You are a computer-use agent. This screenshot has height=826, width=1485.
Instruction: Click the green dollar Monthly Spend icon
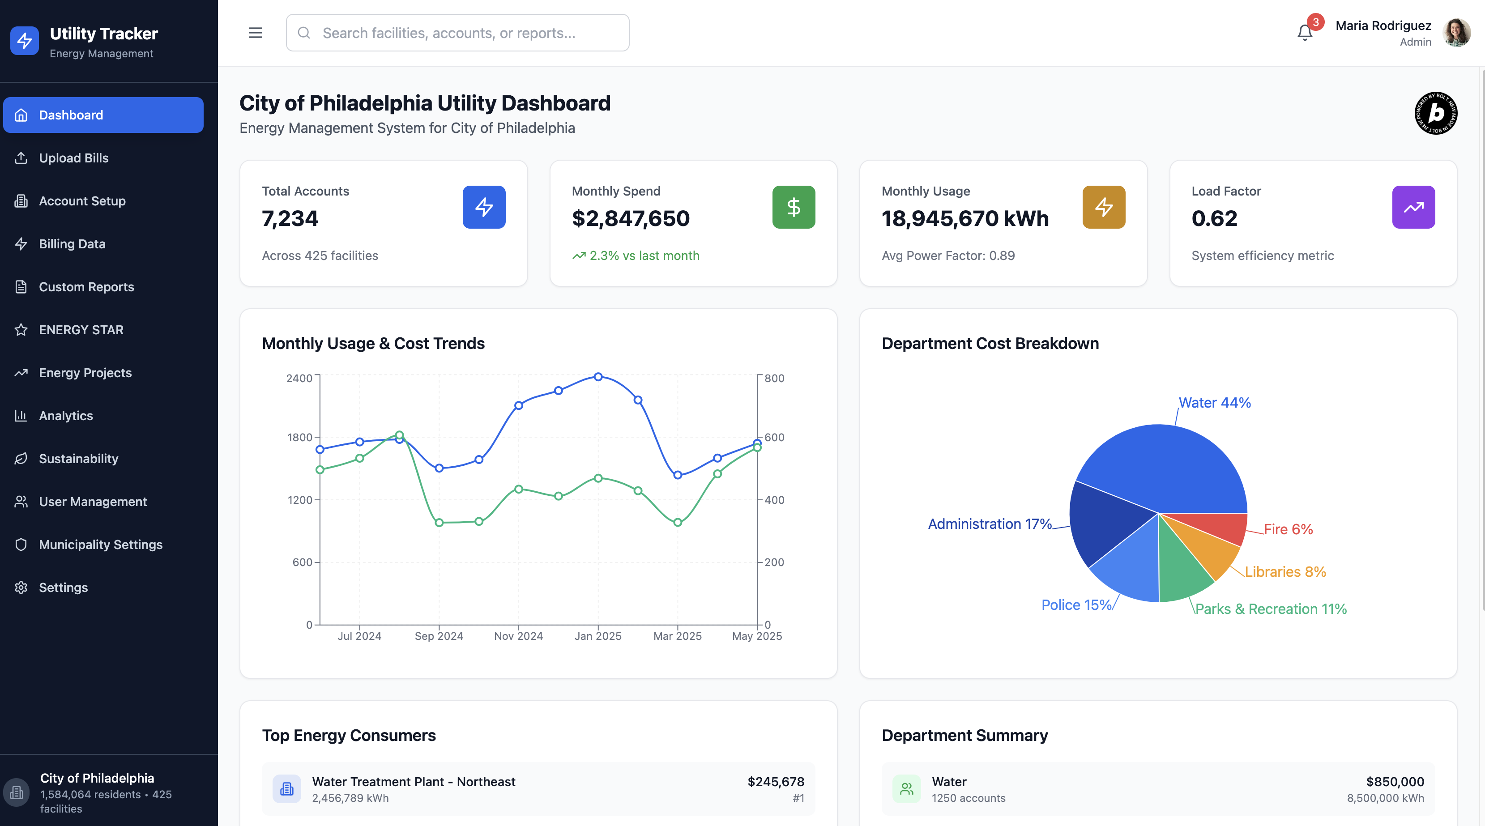[x=793, y=207]
